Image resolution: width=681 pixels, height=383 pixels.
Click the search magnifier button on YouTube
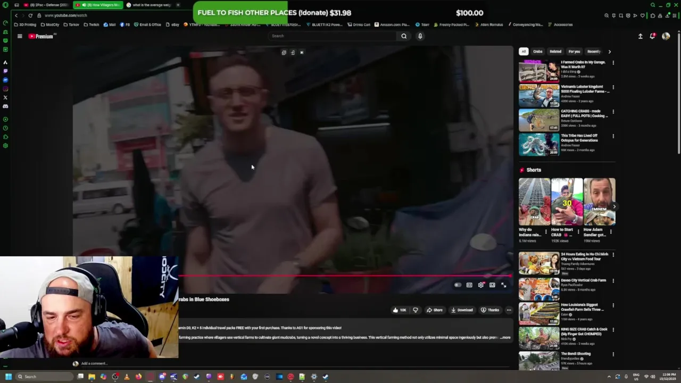[x=404, y=36]
